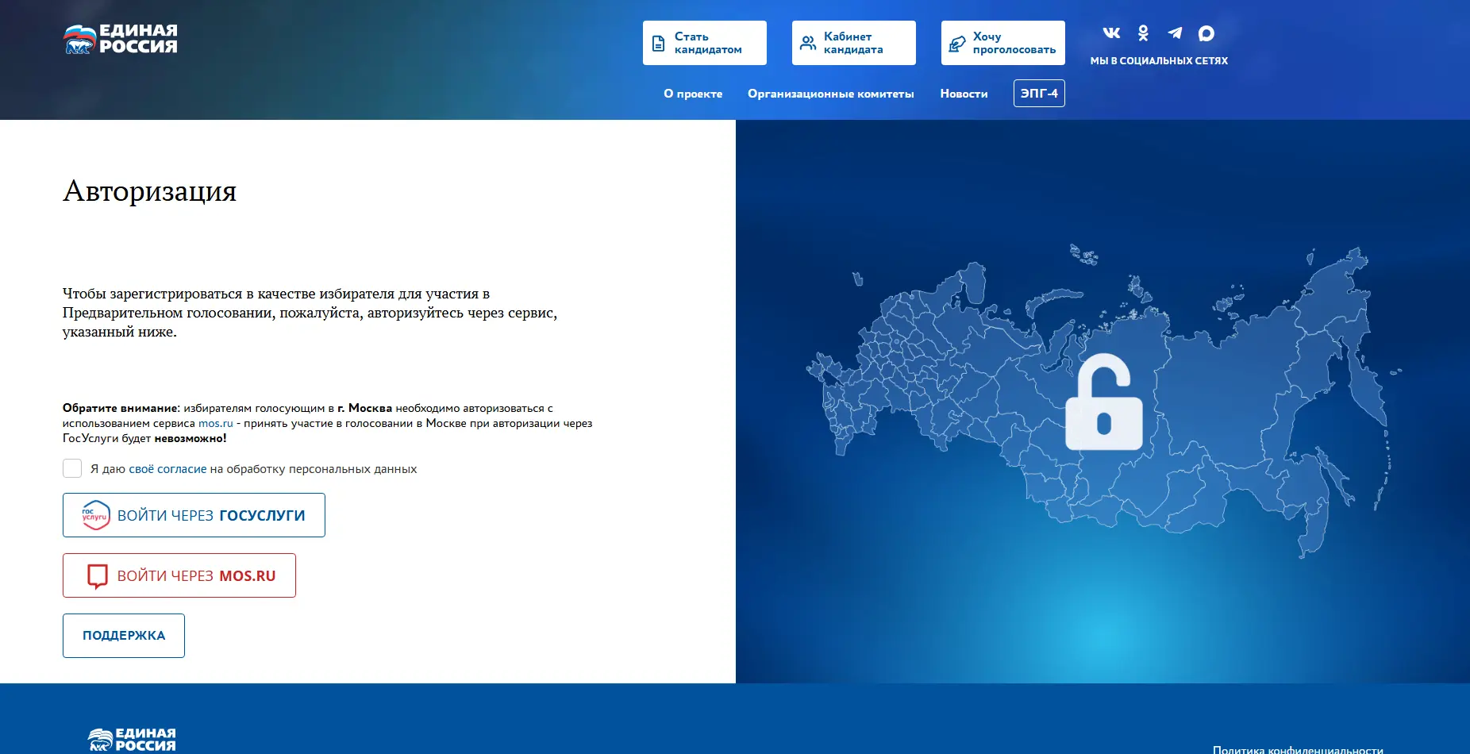The image size is (1470, 754).
Task: Select Хочу проголосовать
Action: pyautogui.click(x=1002, y=43)
